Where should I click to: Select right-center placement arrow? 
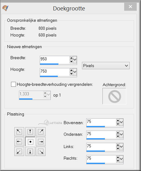[x=41, y=142]
